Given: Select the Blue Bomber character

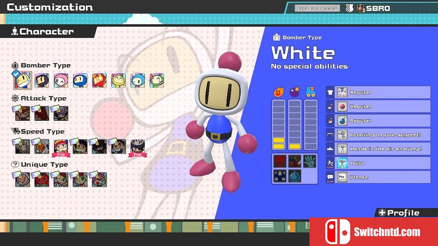Looking at the screenshot, I should [x=80, y=81].
